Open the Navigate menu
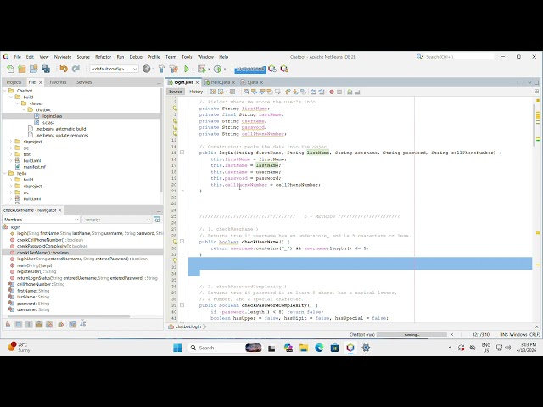Image resolution: width=543 pixels, height=407 pixels. 63,57
